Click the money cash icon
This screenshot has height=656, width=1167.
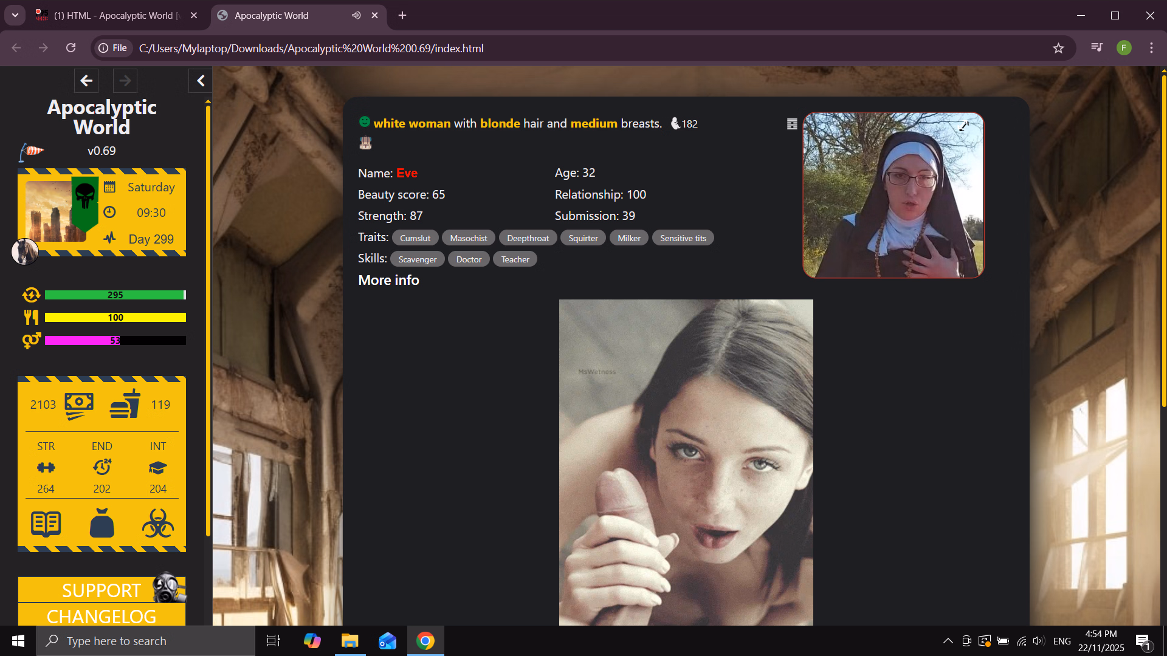pos(79,405)
